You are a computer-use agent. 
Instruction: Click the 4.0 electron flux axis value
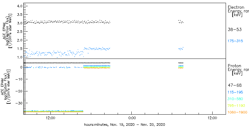click(20, 6)
